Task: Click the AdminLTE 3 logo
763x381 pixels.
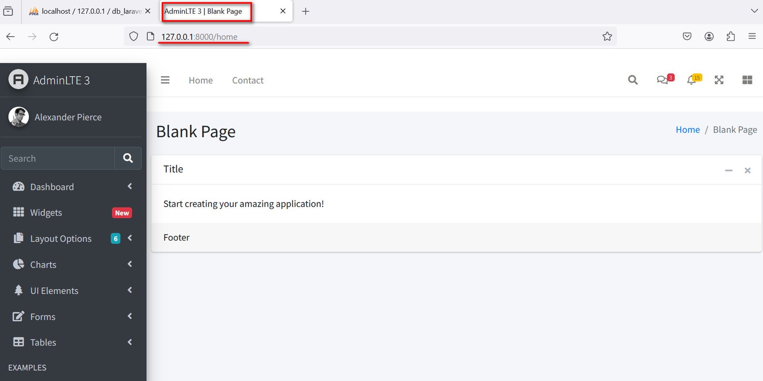Action: 19,80
